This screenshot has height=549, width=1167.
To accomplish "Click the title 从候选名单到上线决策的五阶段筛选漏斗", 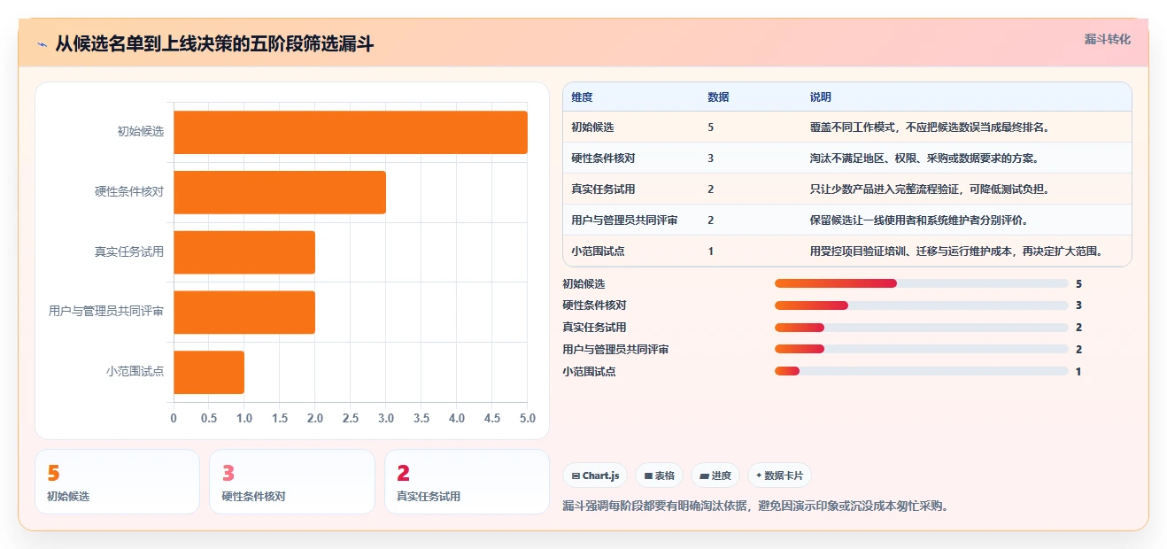I will click(214, 43).
